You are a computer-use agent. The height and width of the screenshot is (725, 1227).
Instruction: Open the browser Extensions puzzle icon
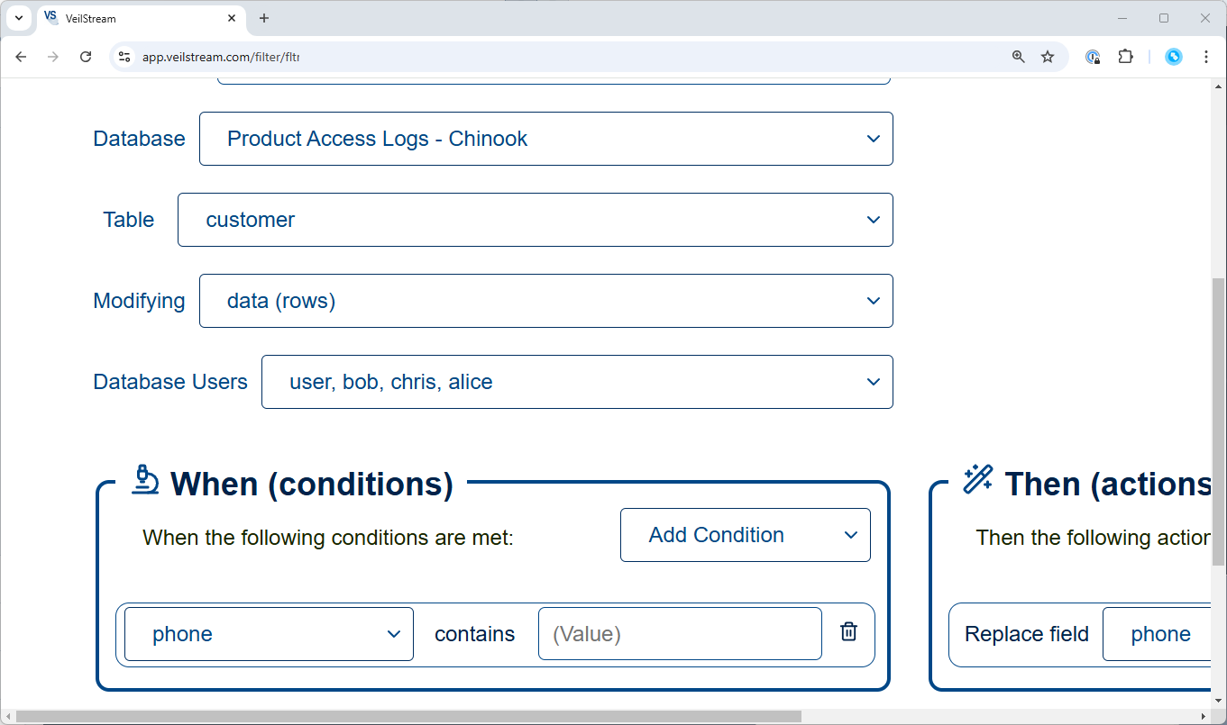tap(1125, 57)
